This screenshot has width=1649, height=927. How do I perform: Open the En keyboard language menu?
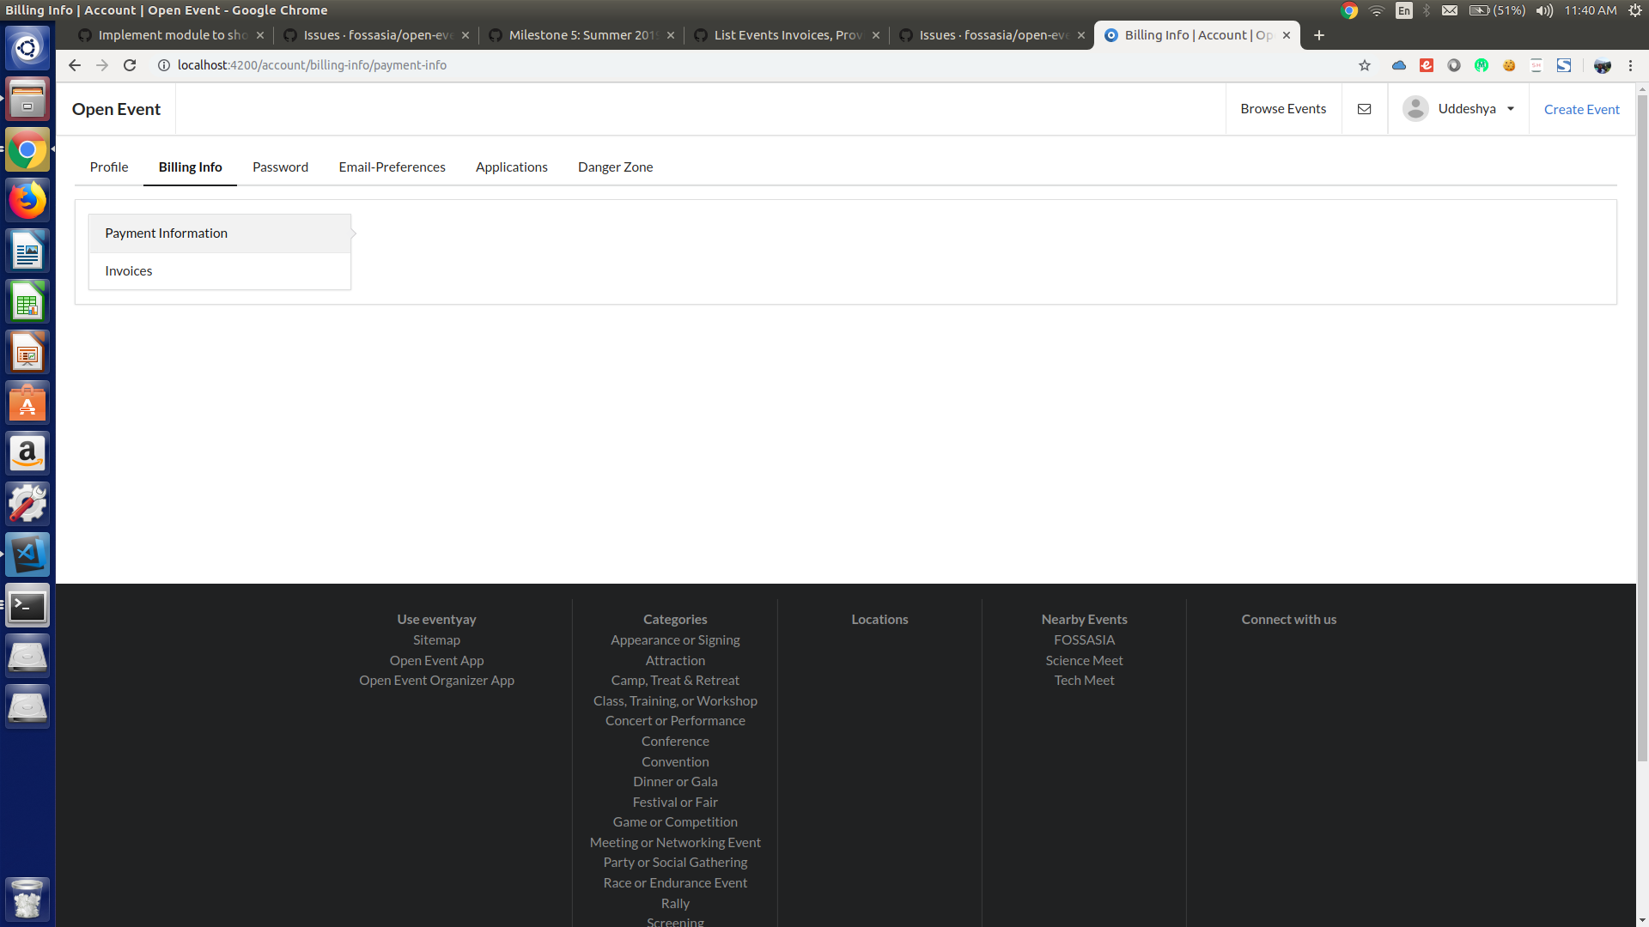(1403, 10)
